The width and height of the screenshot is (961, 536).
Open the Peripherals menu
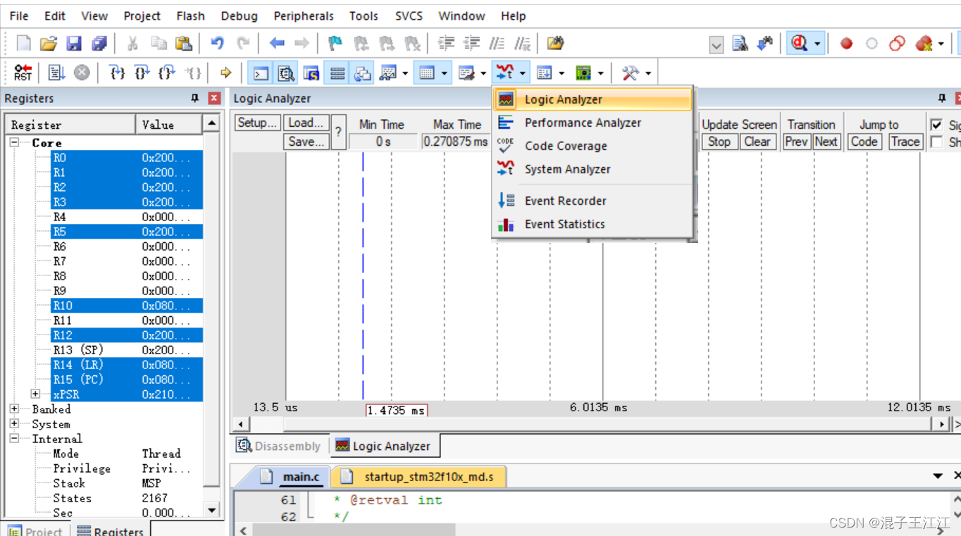click(x=303, y=15)
